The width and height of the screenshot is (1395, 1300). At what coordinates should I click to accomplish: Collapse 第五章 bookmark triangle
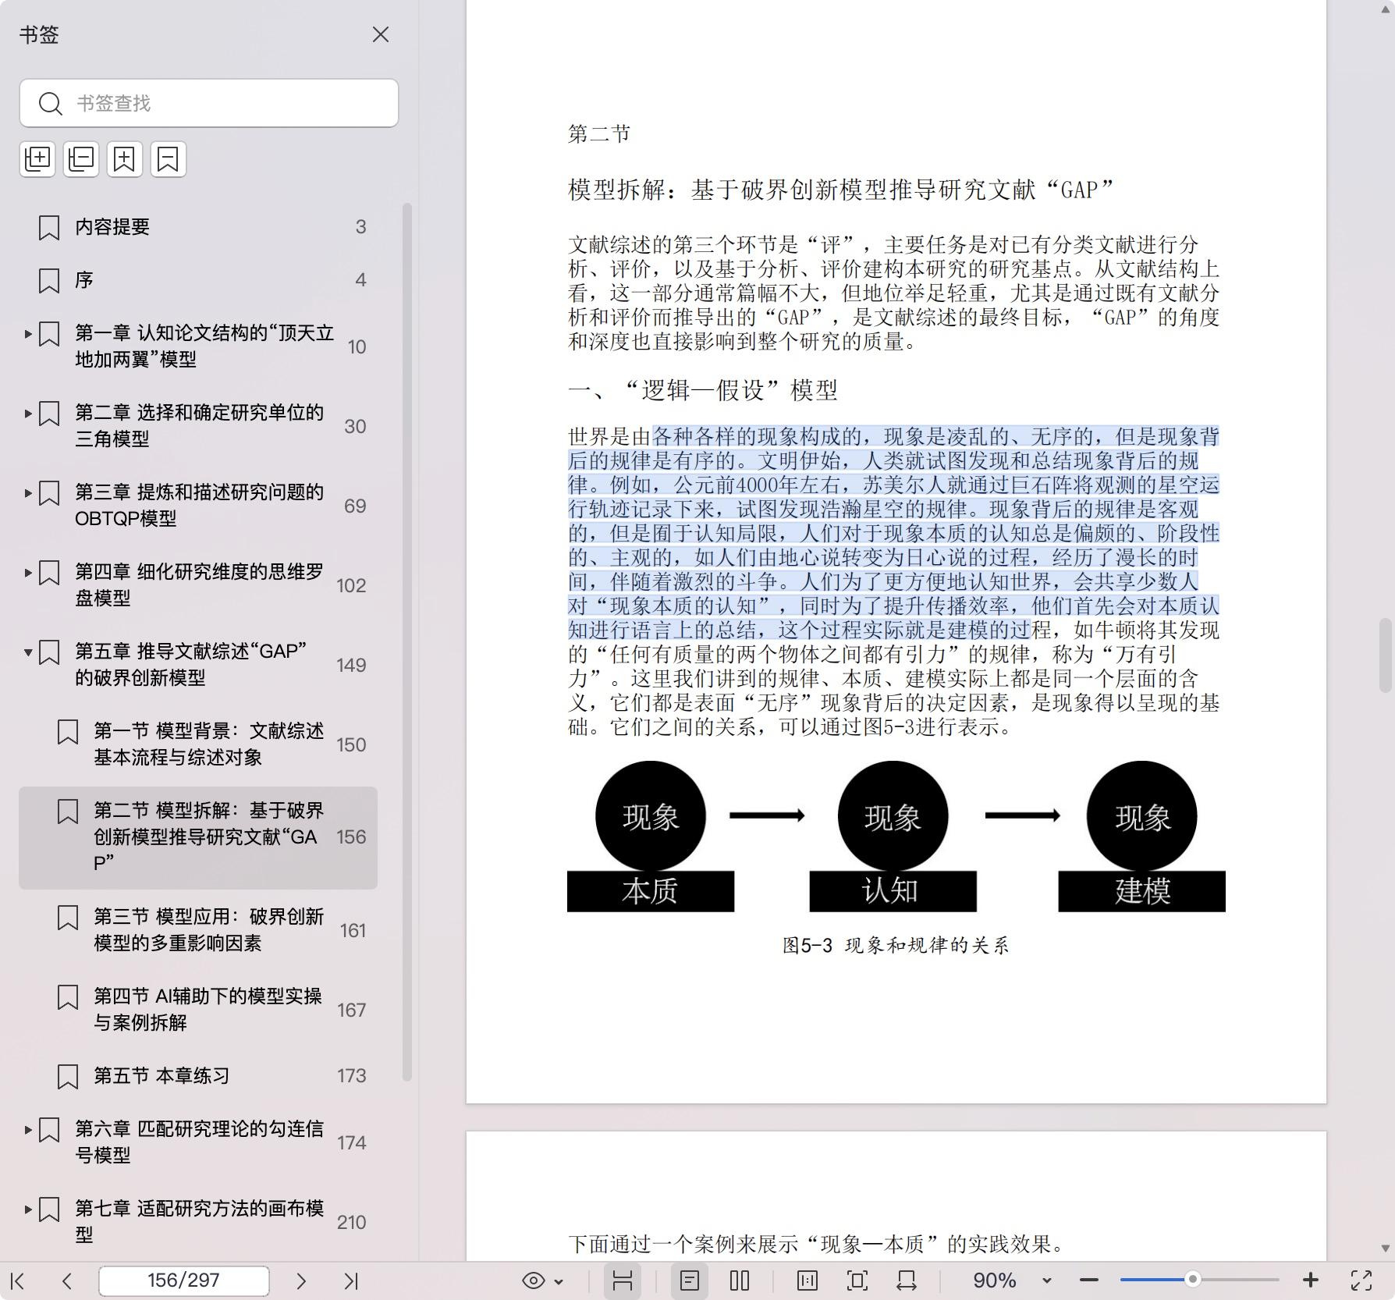click(28, 652)
